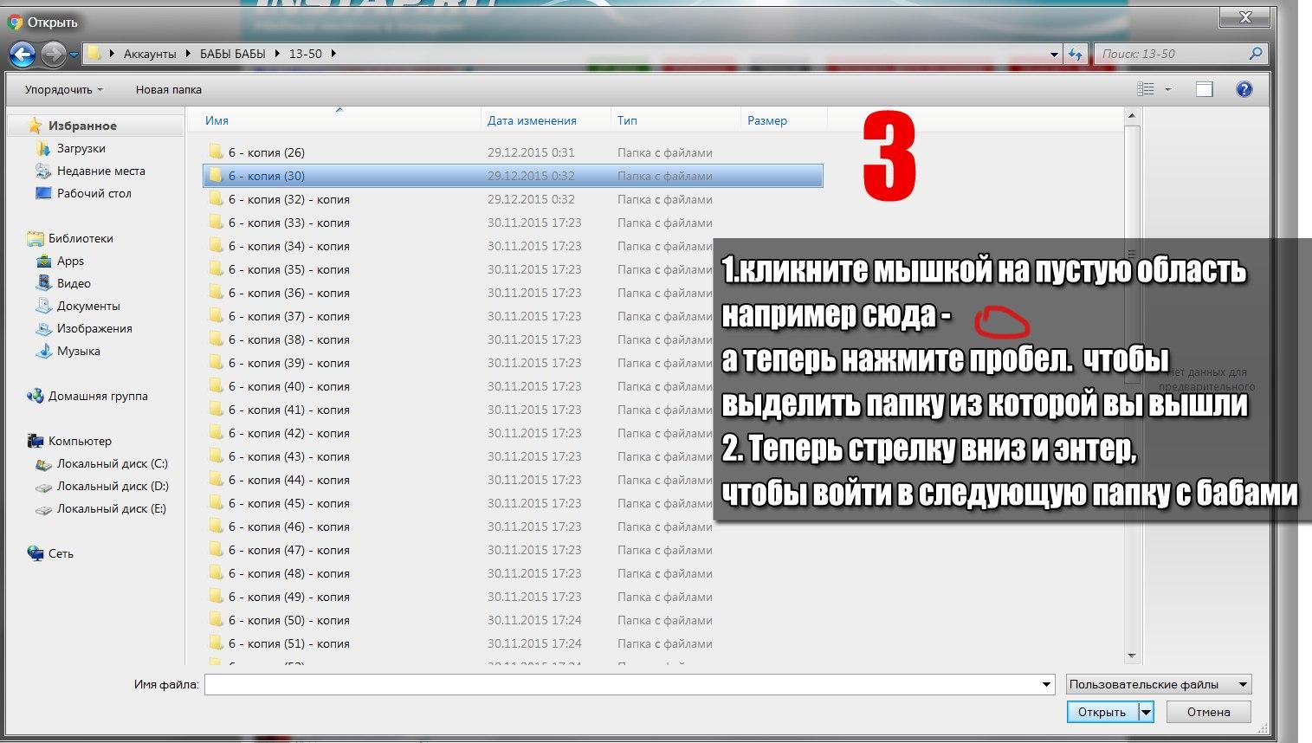Open view options dropdown arrow

point(1167,89)
